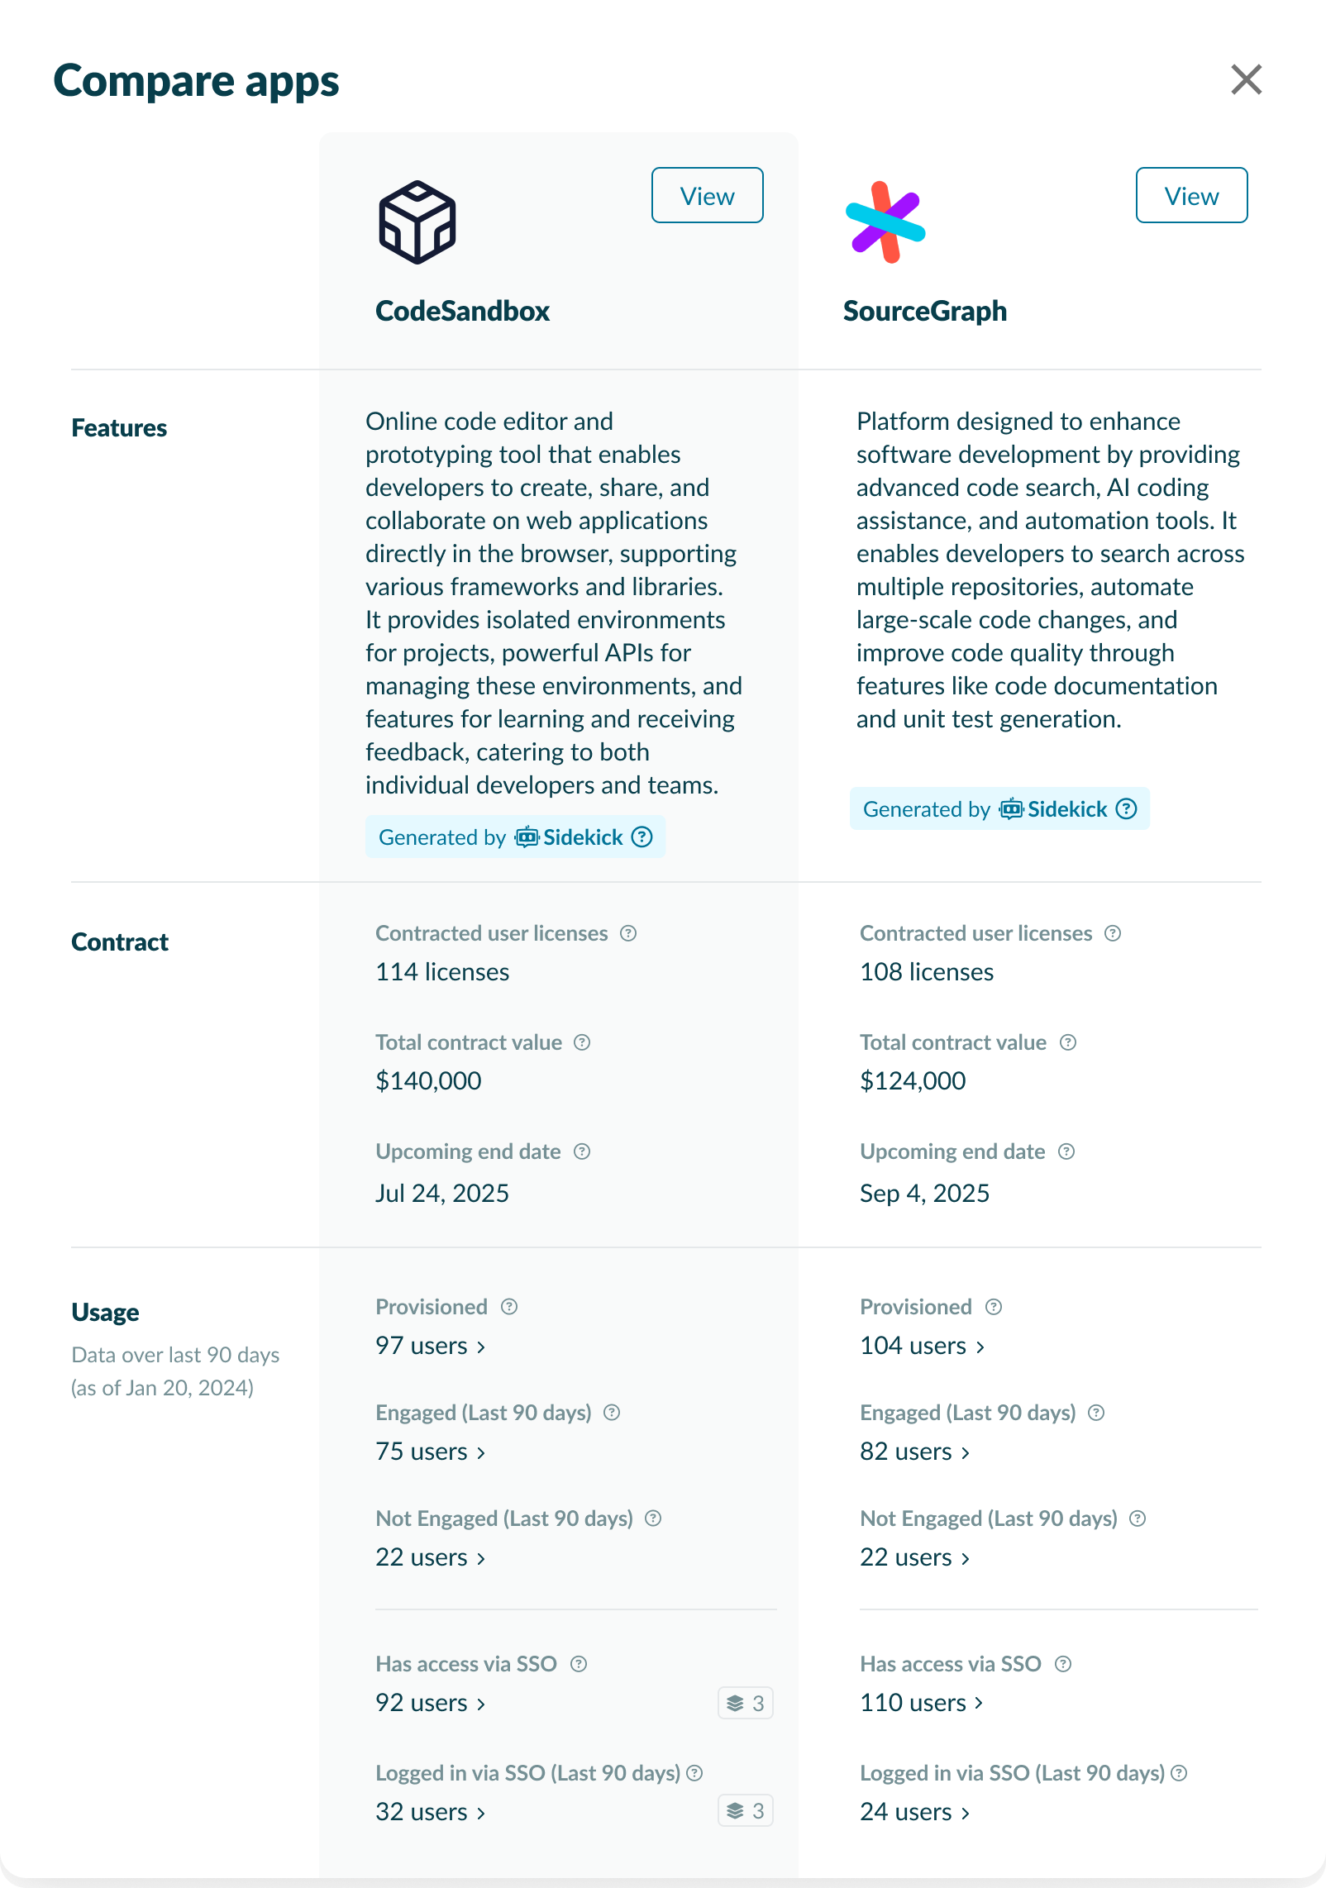Viewport: 1326px width, 1888px height.
Task: Expand SourceGraph 82 engaged users
Action: [914, 1452]
